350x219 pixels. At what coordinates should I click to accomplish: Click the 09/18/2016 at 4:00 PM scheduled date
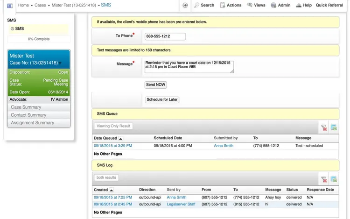173,146
